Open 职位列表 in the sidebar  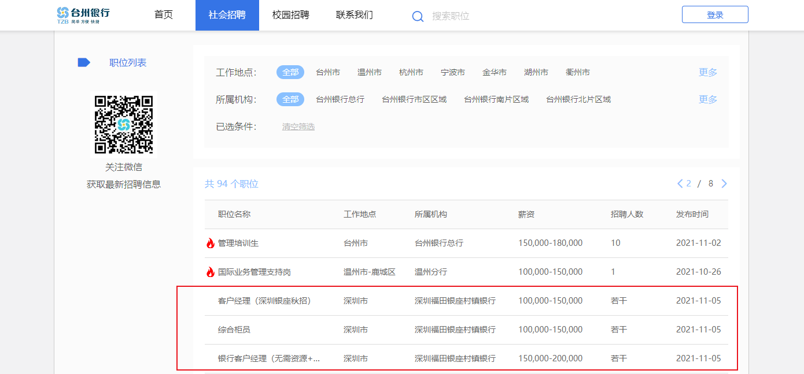[x=128, y=62]
